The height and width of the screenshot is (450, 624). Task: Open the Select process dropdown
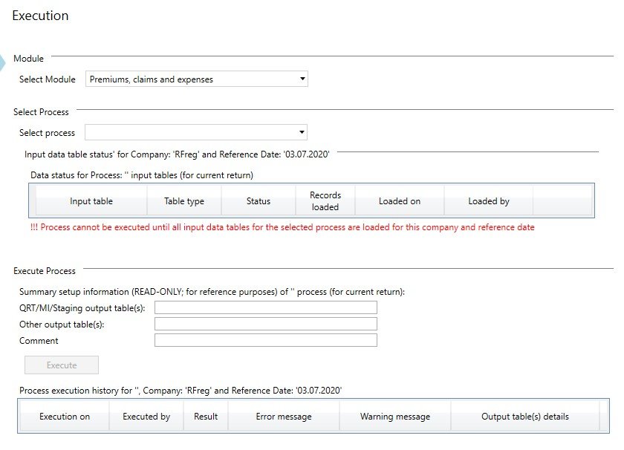pos(197,133)
